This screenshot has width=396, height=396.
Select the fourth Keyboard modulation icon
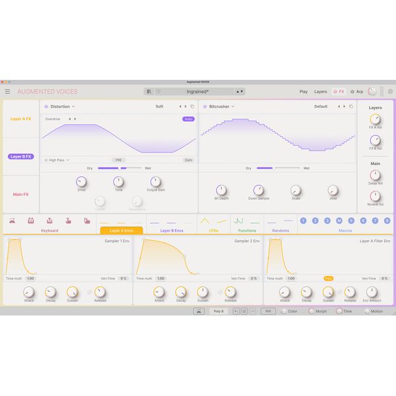(68, 220)
